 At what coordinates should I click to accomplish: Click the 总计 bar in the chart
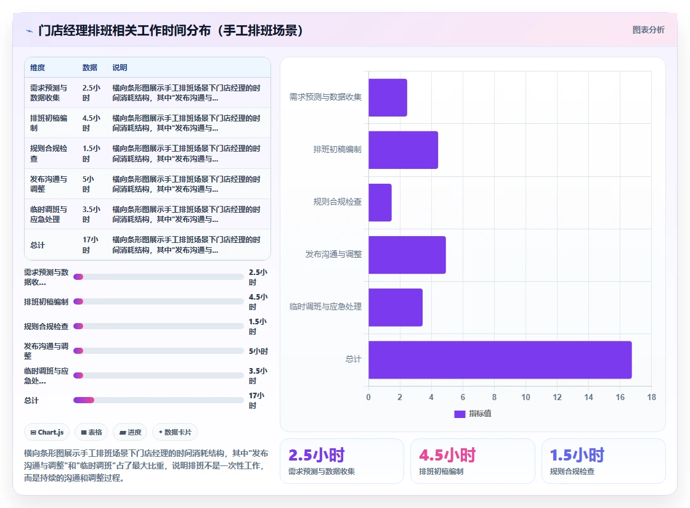point(500,359)
